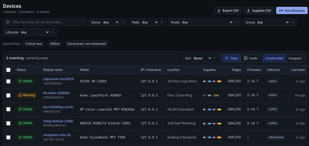Click the download icon on Export CSV
Screen dimensions: 309x146
[219, 11]
